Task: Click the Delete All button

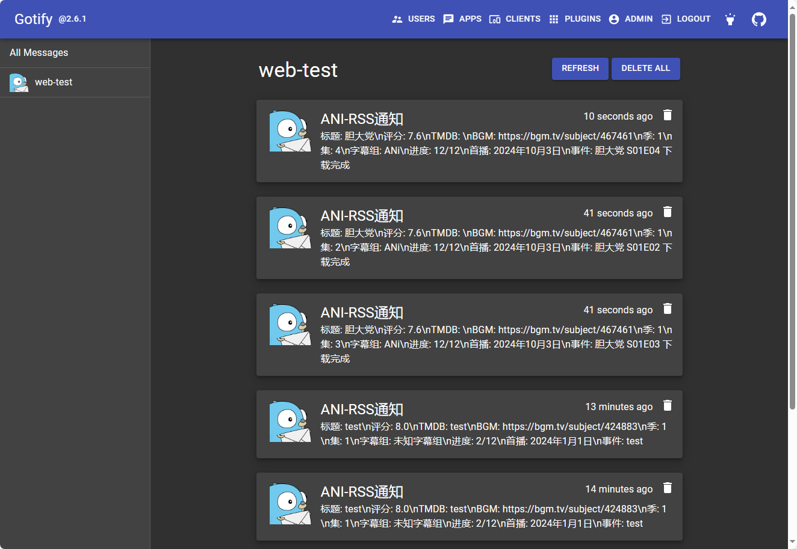Action: coord(646,69)
